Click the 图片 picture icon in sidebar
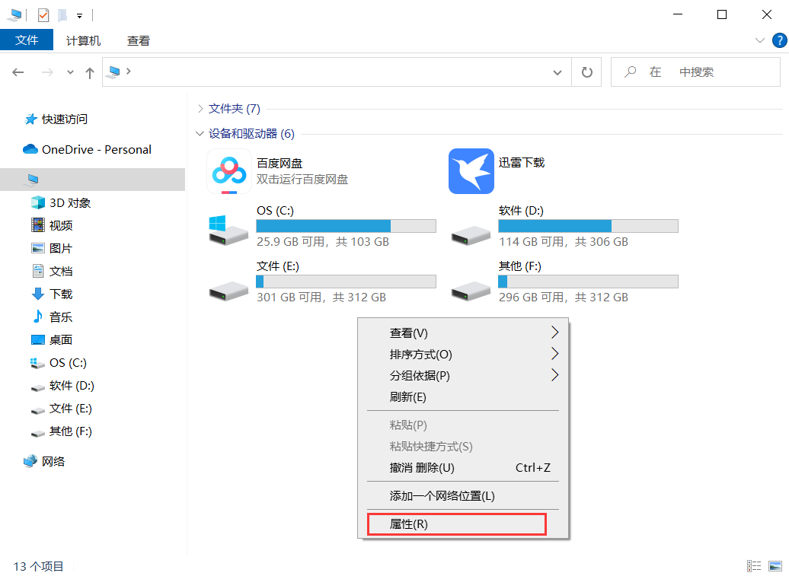789x576 pixels. (38, 248)
